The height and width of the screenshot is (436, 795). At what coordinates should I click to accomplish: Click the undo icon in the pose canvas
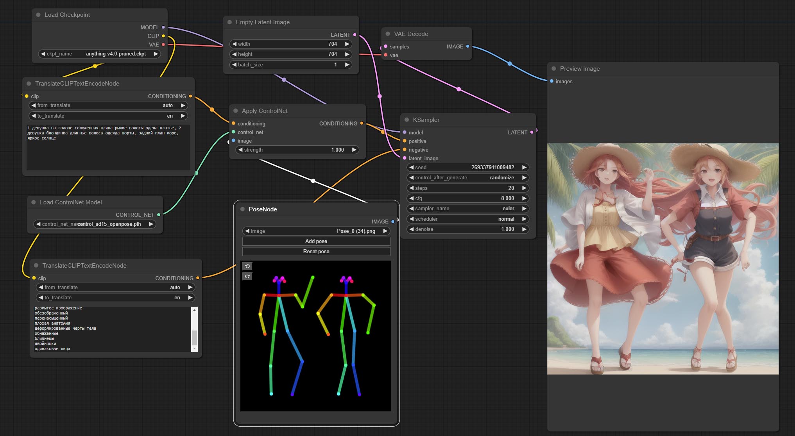coord(247,266)
